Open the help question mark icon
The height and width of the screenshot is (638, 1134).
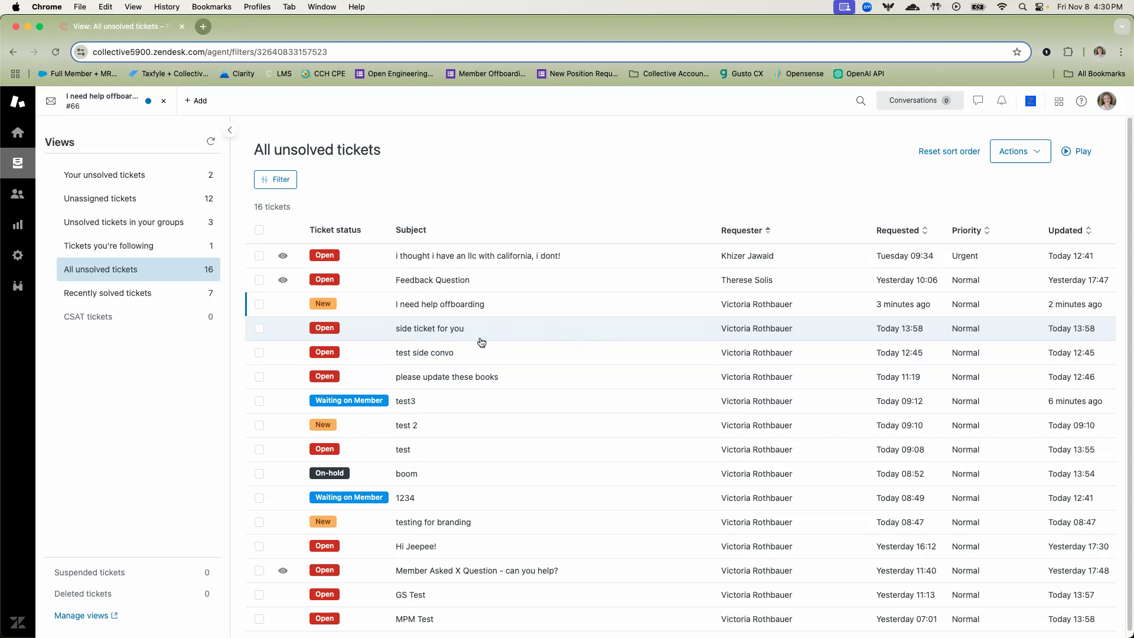(x=1081, y=101)
